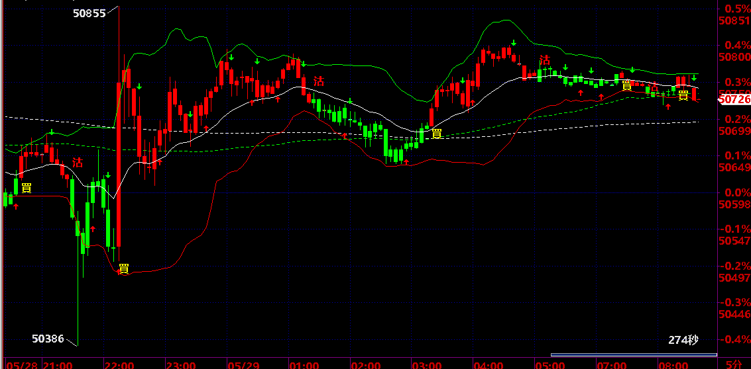Viewport: 751px width, 369px height.
Task: Click the 22:00 label on the time axis
Action: click(119, 365)
